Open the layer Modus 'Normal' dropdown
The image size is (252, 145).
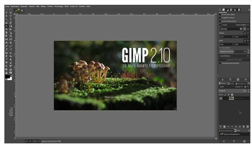click(239, 87)
